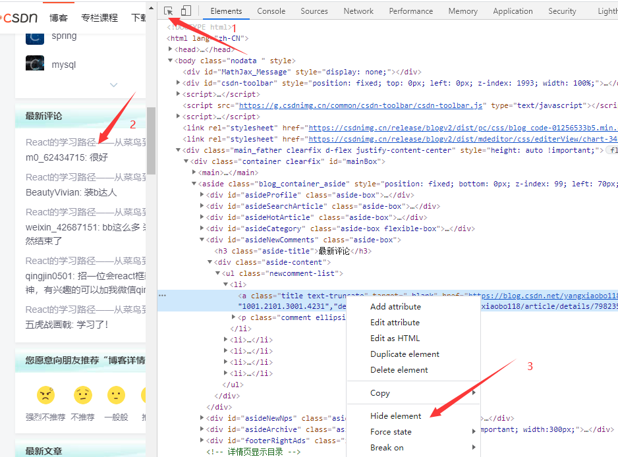
Task: Collapse the main_father div node
Action: [x=178, y=149]
